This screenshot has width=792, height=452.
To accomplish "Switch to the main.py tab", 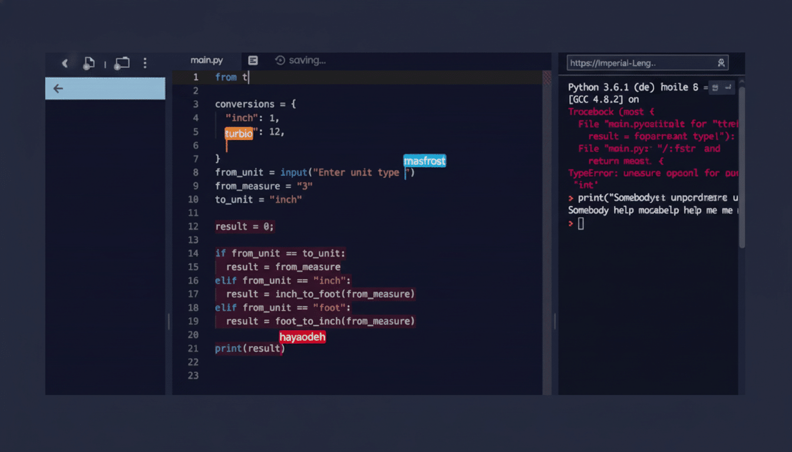I will pyautogui.click(x=207, y=59).
